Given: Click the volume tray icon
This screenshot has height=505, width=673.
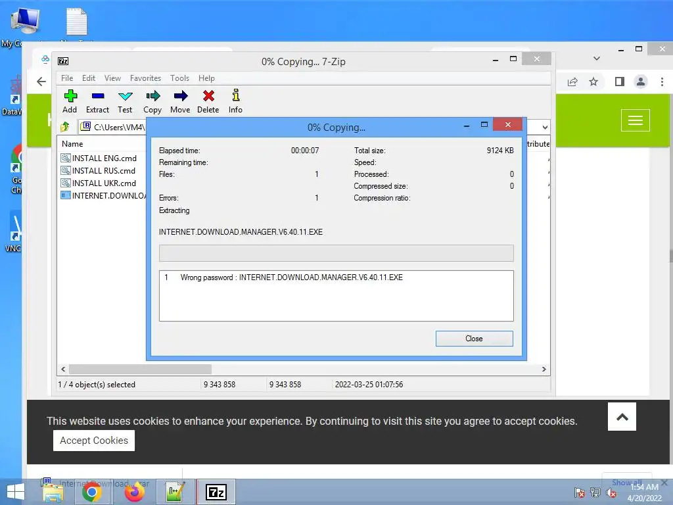Looking at the screenshot, I should click(611, 493).
